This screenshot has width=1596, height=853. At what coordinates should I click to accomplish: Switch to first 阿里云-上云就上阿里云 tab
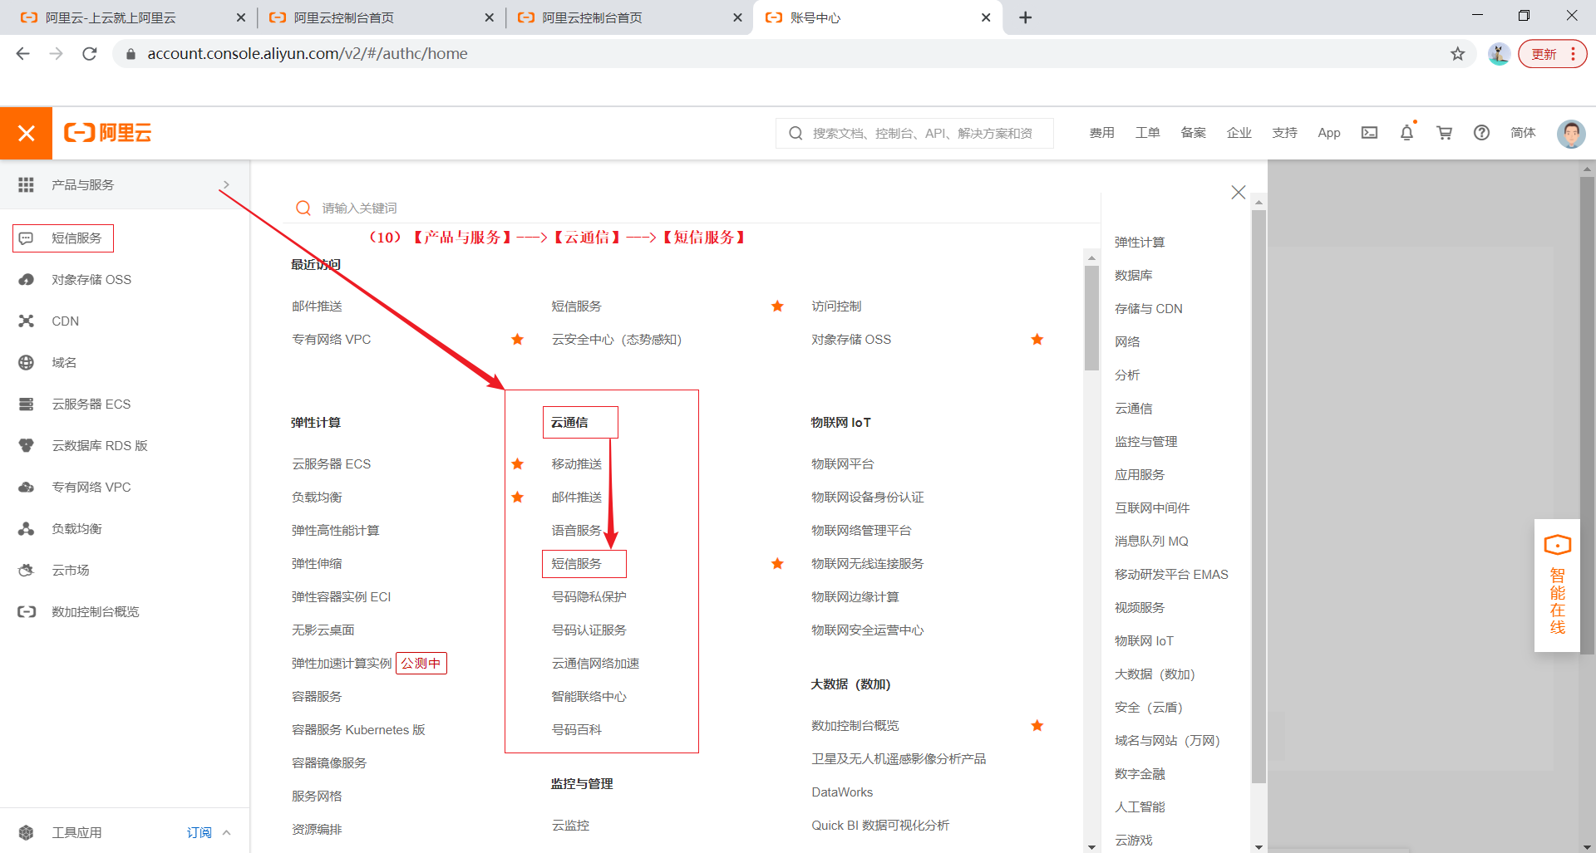click(131, 17)
